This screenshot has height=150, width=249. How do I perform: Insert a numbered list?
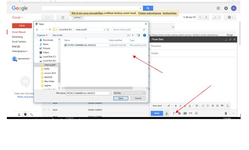203,106
